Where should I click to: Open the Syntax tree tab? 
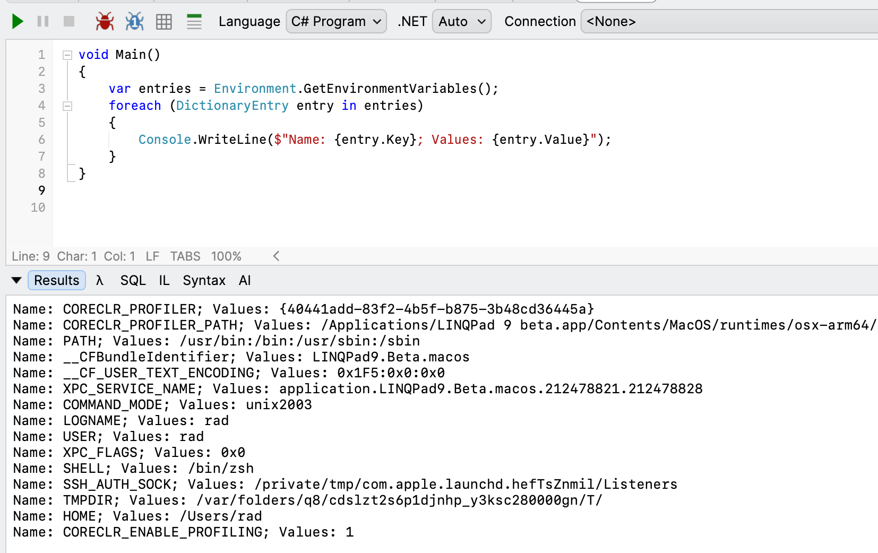tap(204, 280)
